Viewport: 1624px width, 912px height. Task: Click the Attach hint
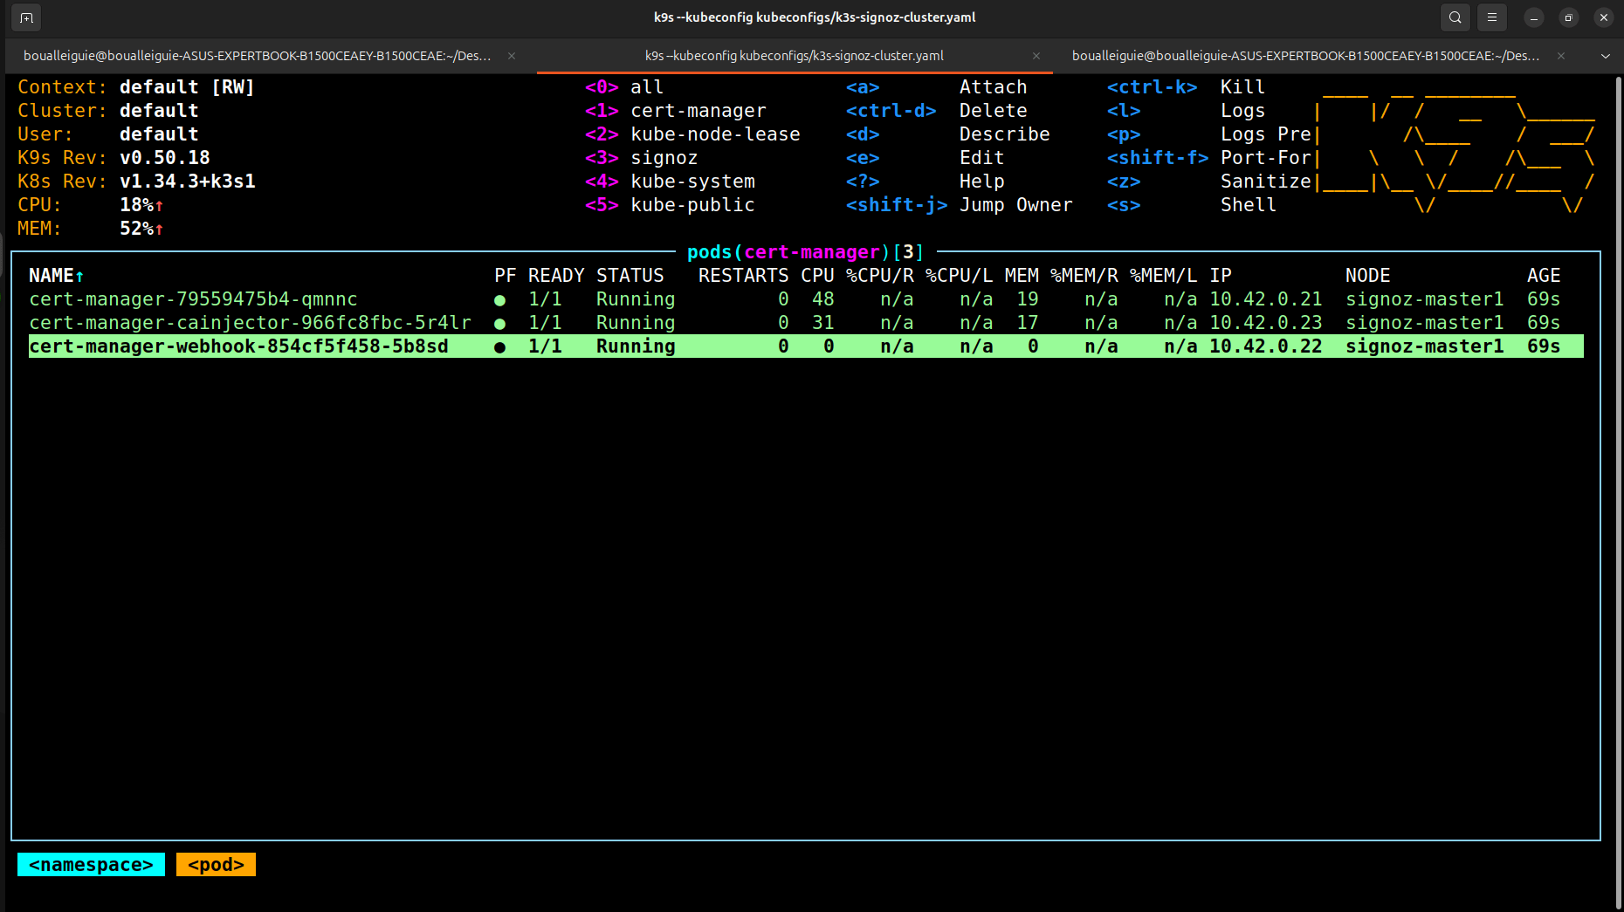[x=993, y=87]
